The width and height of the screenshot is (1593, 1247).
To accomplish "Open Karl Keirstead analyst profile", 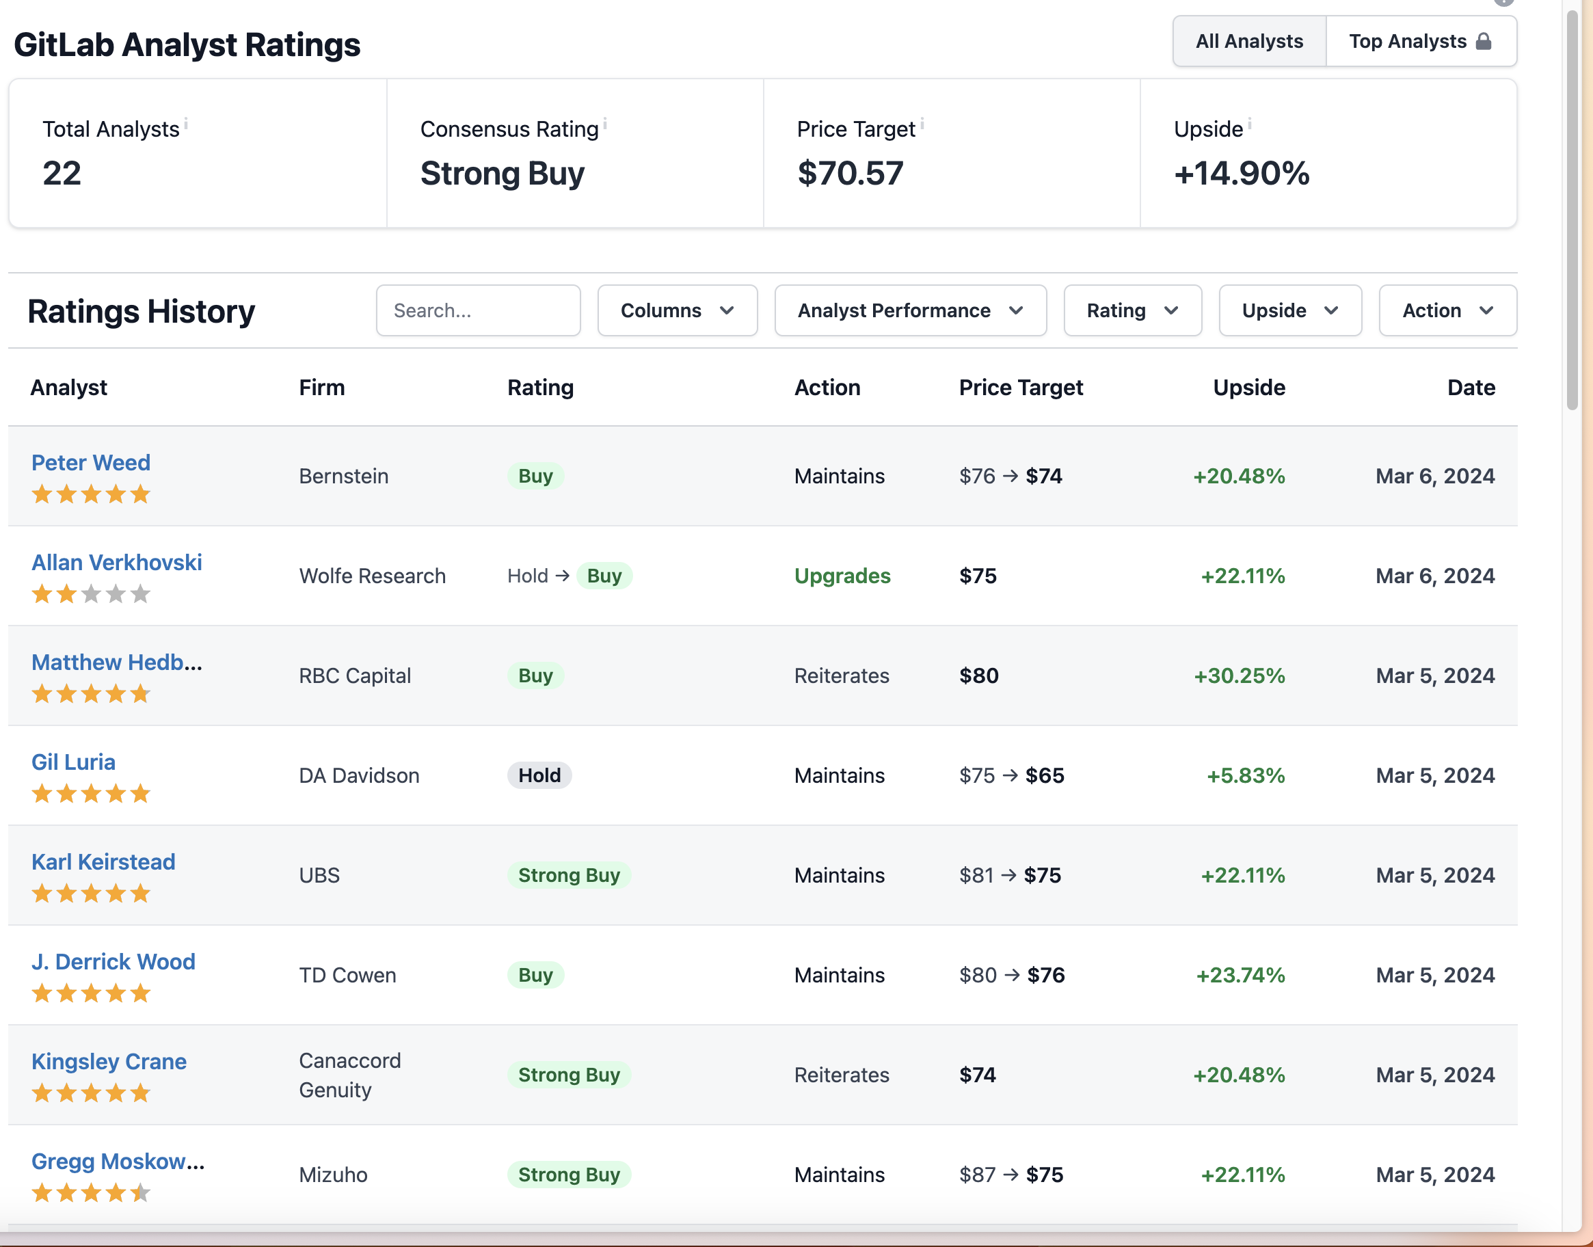I will 103,861.
